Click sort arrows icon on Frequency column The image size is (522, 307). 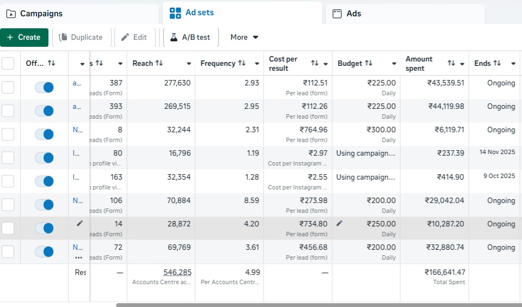click(241, 64)
